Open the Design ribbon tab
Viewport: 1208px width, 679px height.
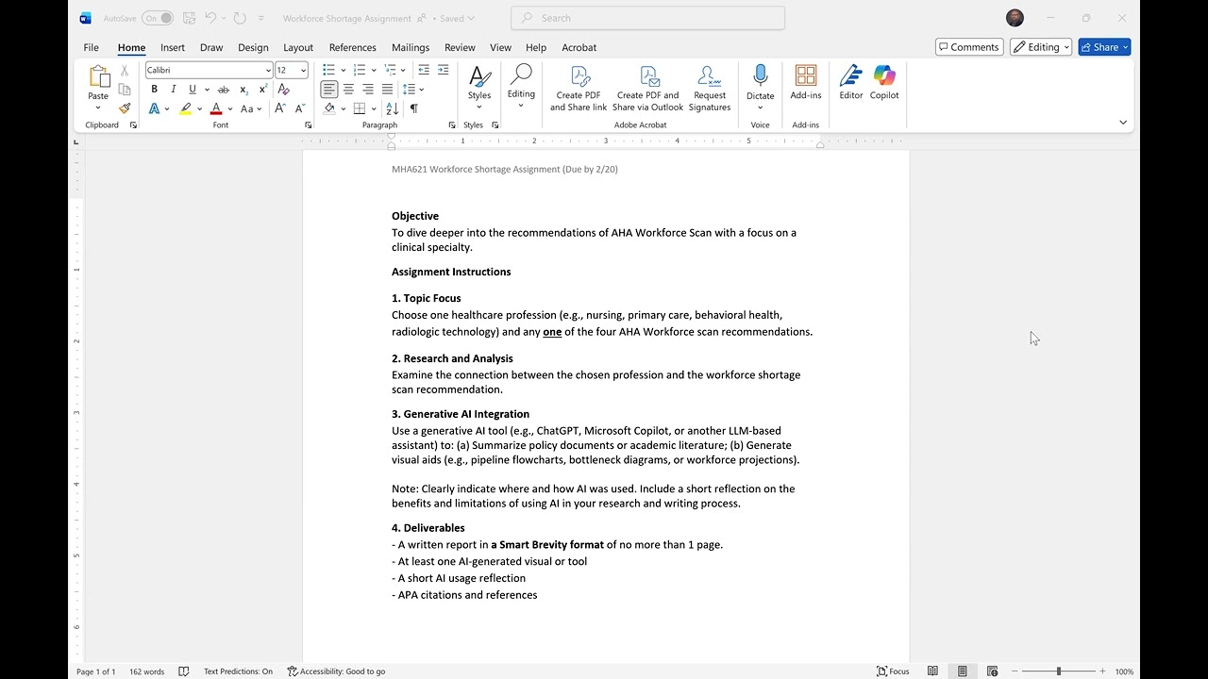pos(253,47)
